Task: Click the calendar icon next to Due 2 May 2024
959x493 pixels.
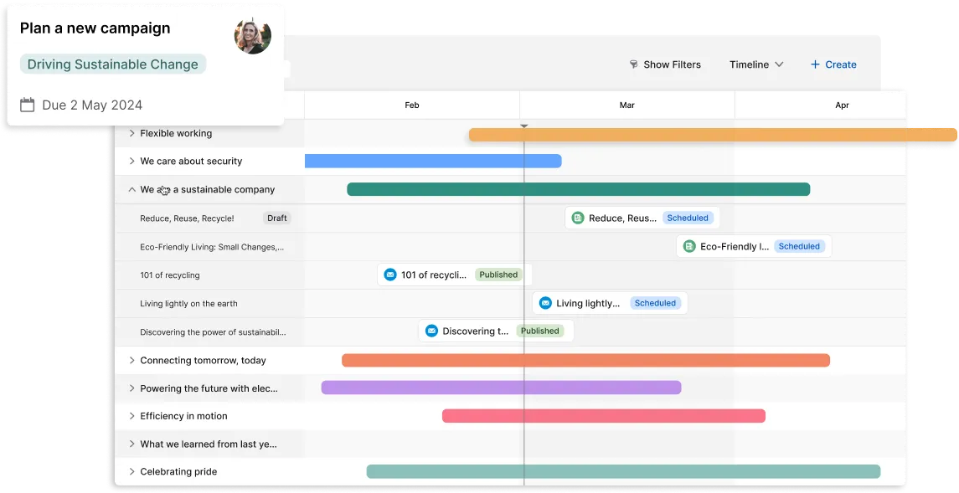Action: pyautogui.click(x=26, y=104)
